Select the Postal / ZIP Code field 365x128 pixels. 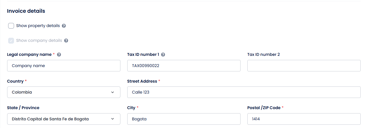pyautogui.click(x=304, y=119)
